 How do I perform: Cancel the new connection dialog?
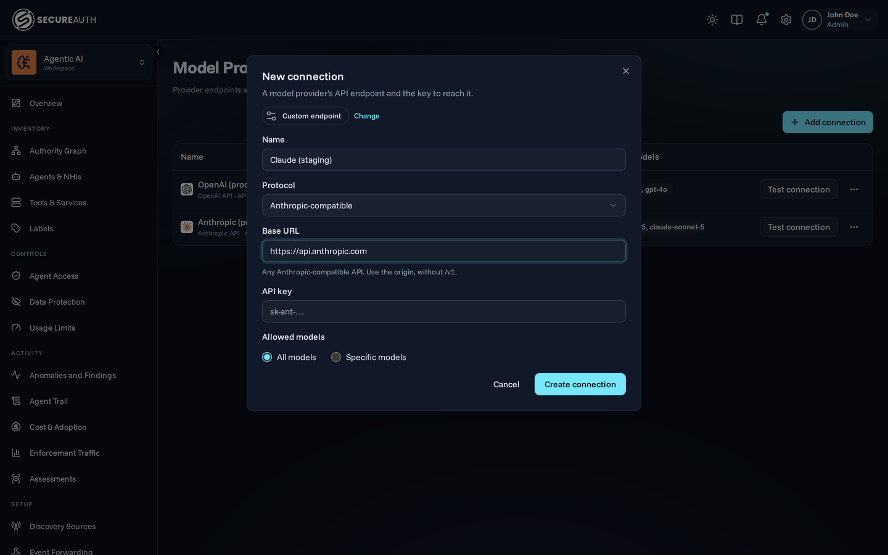[x=506, y=384]
